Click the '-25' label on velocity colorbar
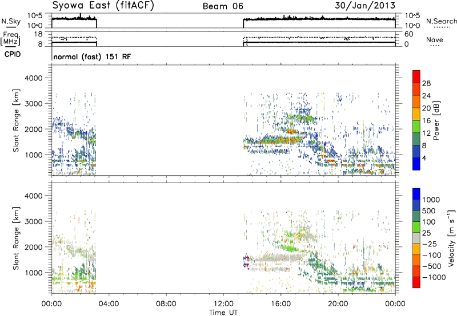 (430, 244)
